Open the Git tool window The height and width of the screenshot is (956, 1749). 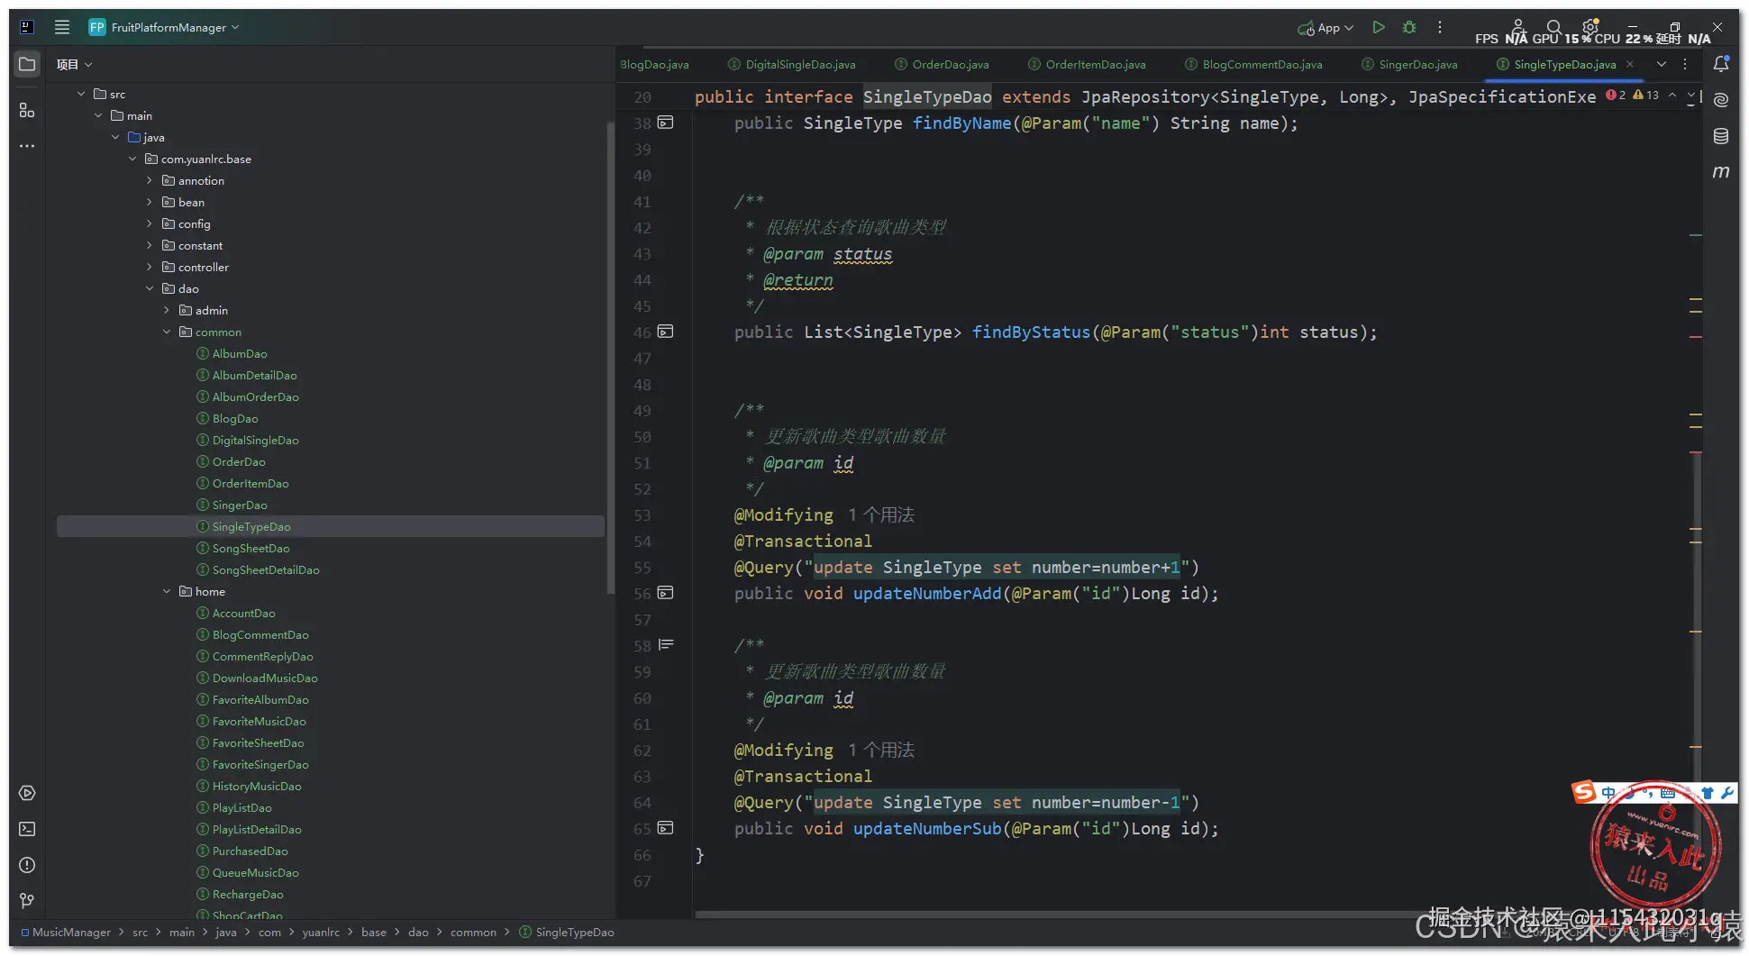pyautogui.click(x=27, y=901)
